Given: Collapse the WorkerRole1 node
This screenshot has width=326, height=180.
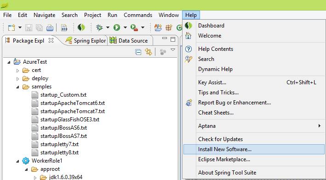Looking at the screenshot, I should (x=17, y=161).
